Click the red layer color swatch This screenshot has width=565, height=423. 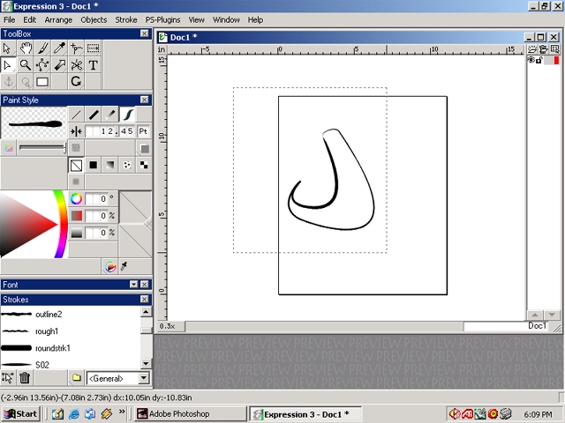tap(557, 61)
